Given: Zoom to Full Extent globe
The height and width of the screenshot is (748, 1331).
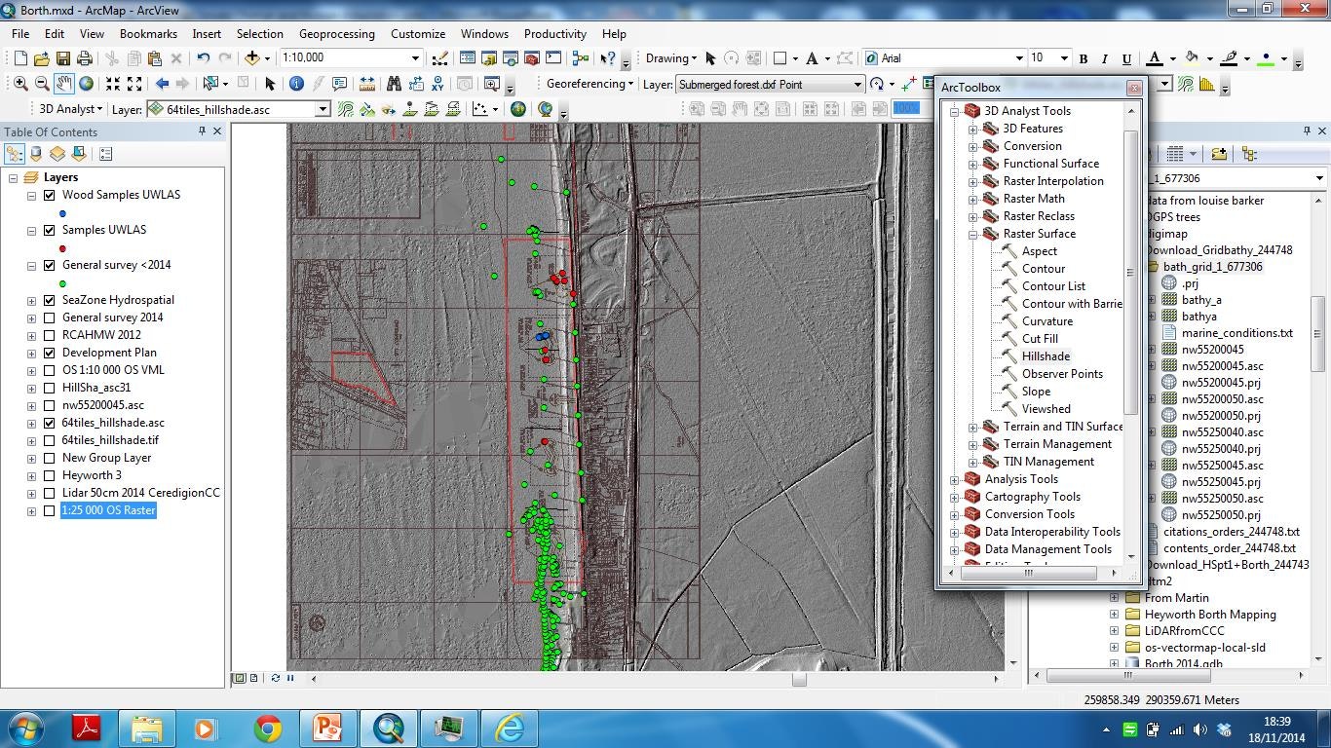Looking at the screenshot, I should click(86, 84).
